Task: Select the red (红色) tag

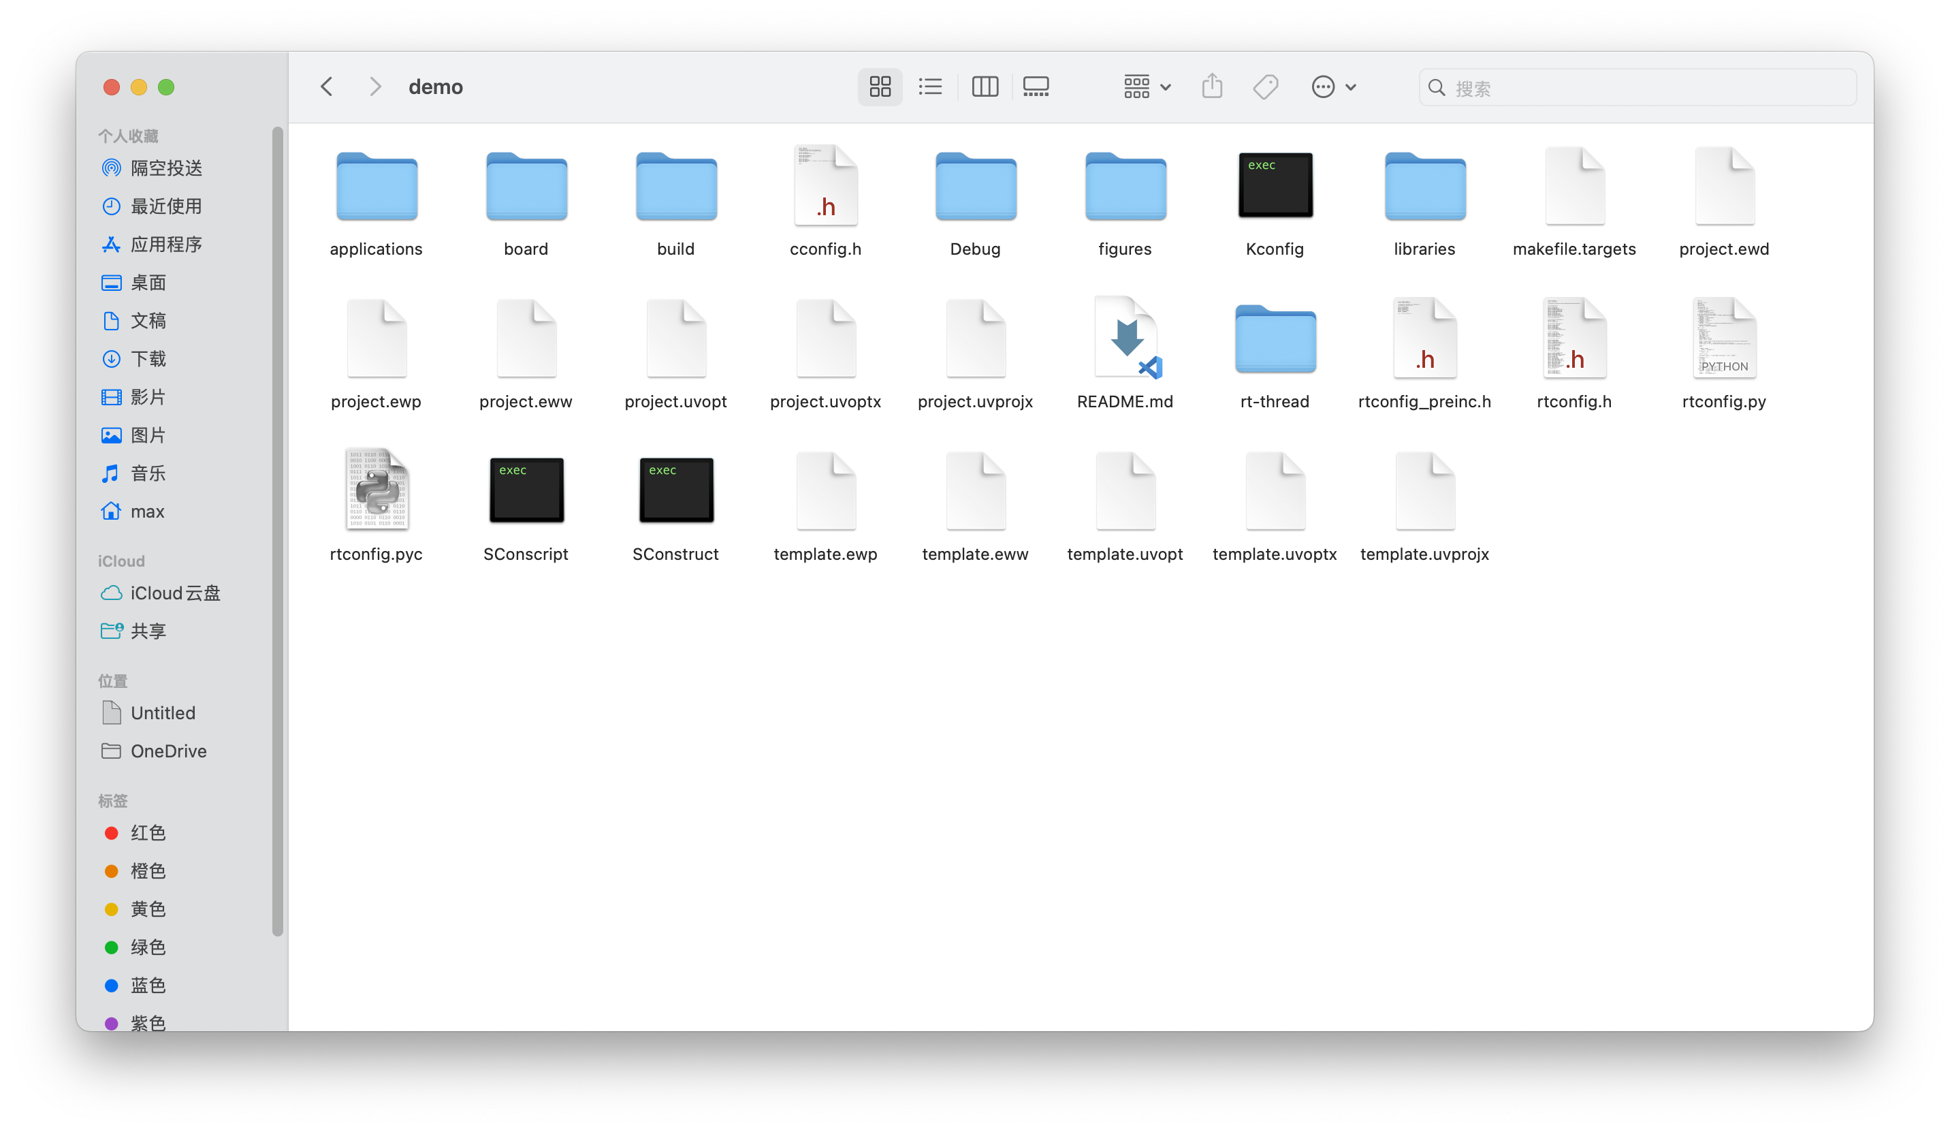Action: [148, 832]
